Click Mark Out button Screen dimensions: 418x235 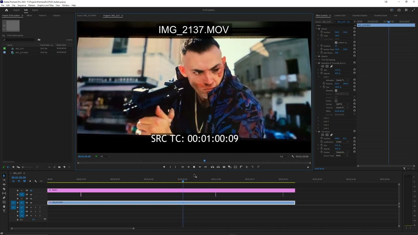pyautogui.click(x=175, y=167)
